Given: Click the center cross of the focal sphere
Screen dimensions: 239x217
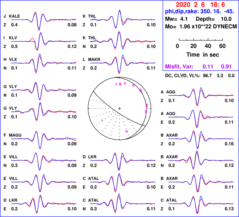Looking at the screenshot, I should [x=119, y=108].
